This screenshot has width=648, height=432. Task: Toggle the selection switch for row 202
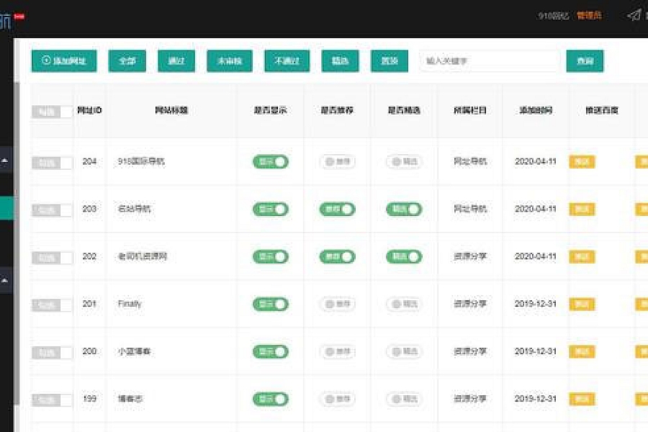(x=52, y=258)
